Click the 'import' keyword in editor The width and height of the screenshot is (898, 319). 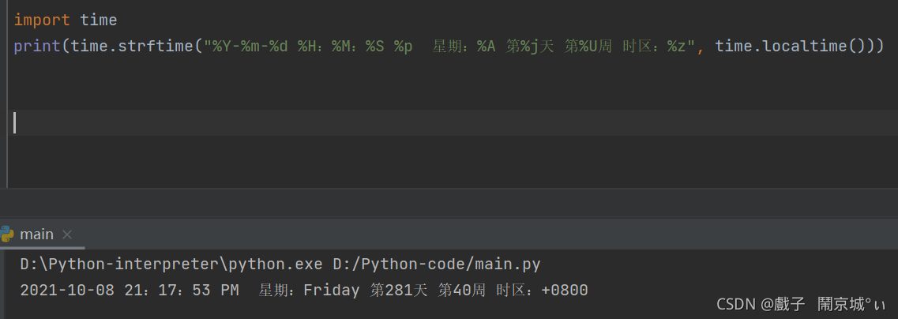42,21
